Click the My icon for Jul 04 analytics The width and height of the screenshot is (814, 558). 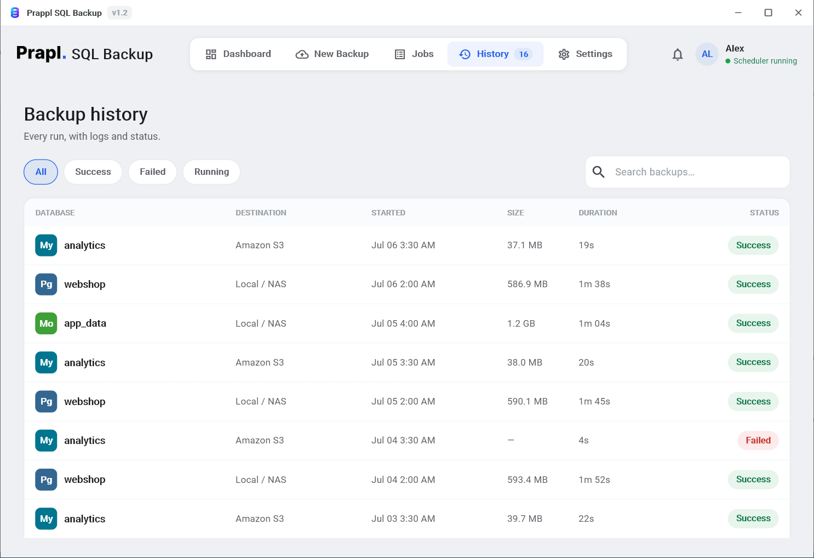[x=47, y=441]
